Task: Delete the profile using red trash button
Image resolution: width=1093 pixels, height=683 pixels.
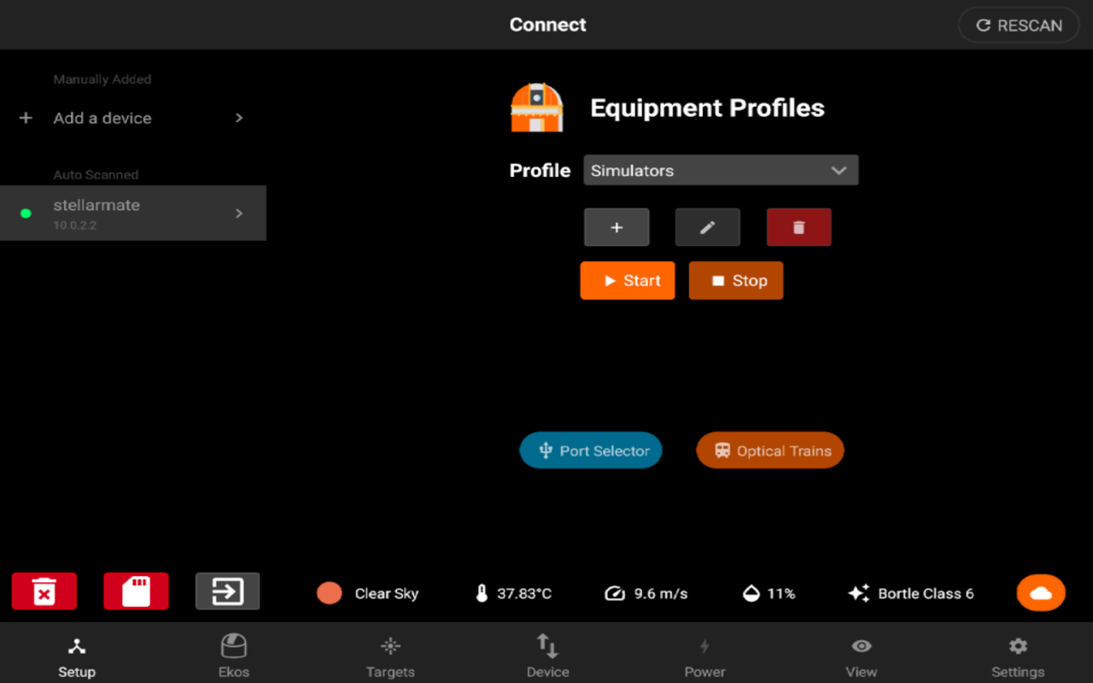Action: click(x=798, y=228)
